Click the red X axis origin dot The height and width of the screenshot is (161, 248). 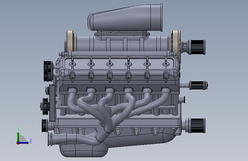(x=17, y=143)
